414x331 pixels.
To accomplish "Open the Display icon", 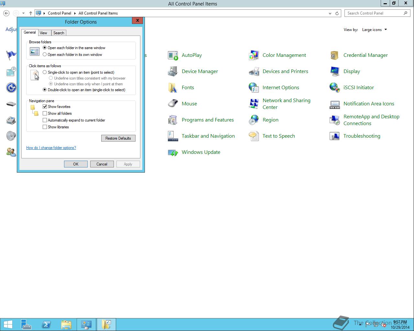I will [x=335, y=71].
